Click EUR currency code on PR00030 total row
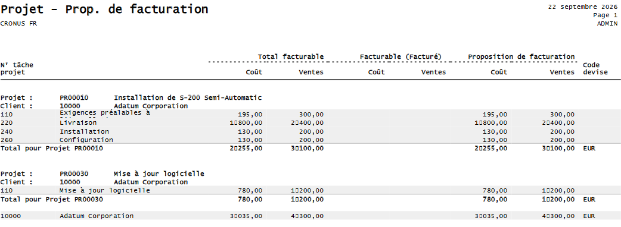The width and height of the screenshot is (621, 227). click(x=589, y=199)
